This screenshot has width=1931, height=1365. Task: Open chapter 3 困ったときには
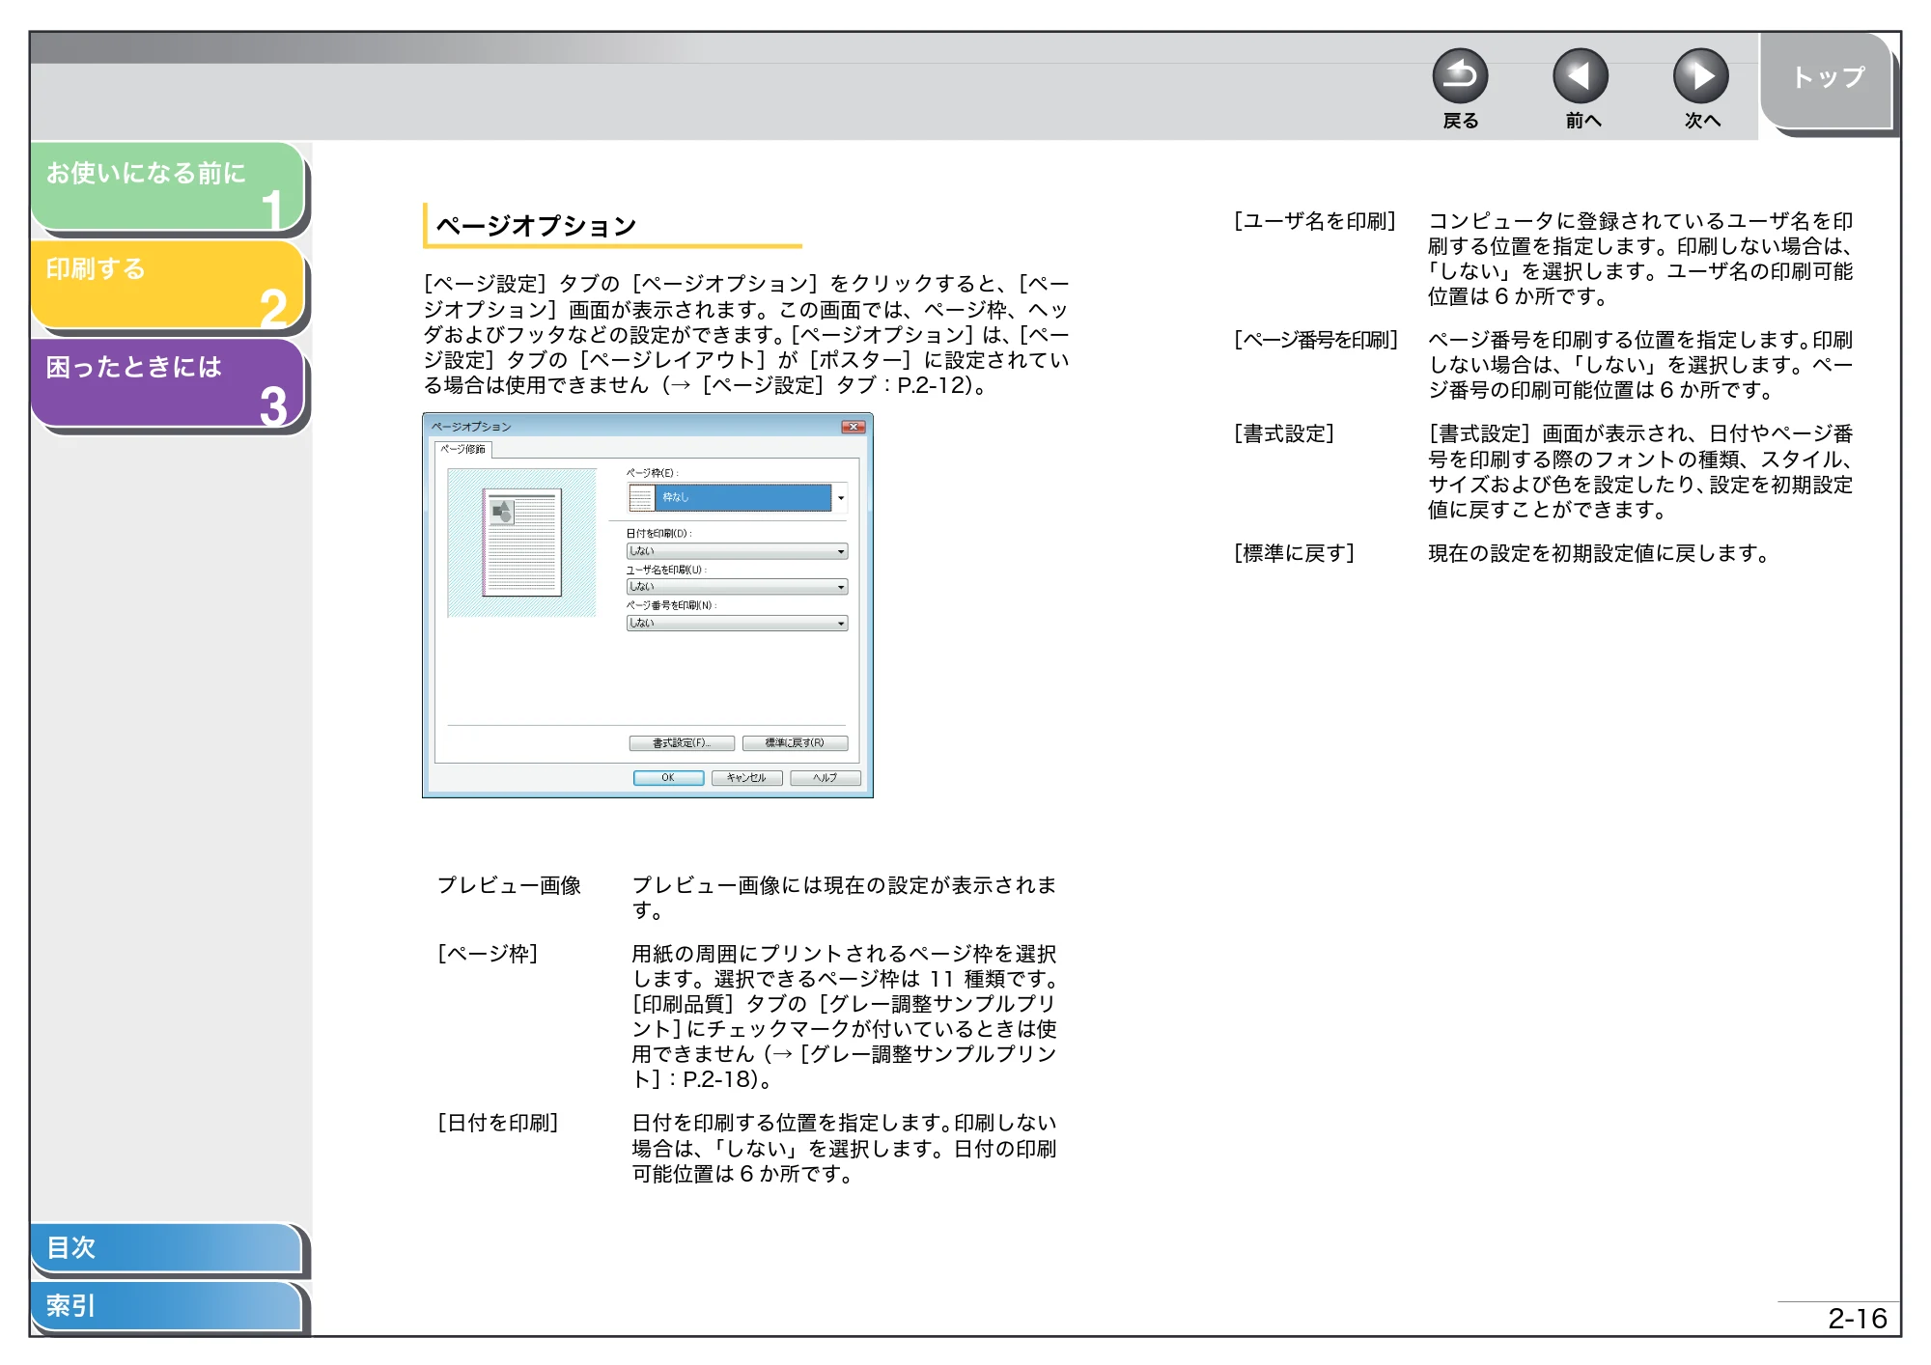pos(168,383)
